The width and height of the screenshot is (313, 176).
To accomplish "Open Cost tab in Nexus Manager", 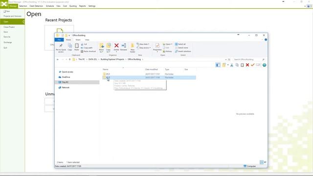I will (x=65, y=6).
